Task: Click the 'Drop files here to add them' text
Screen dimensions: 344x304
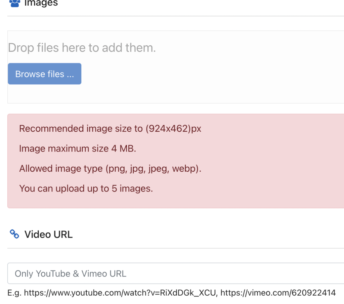Action: coord(82,48)
